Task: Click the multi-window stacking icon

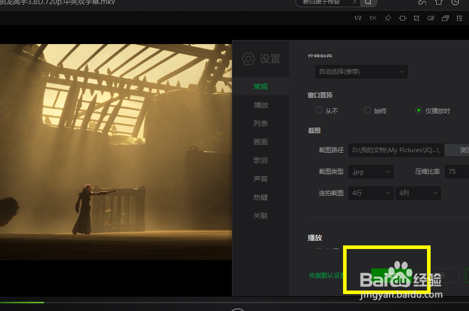Action: (x=445, y=18)
